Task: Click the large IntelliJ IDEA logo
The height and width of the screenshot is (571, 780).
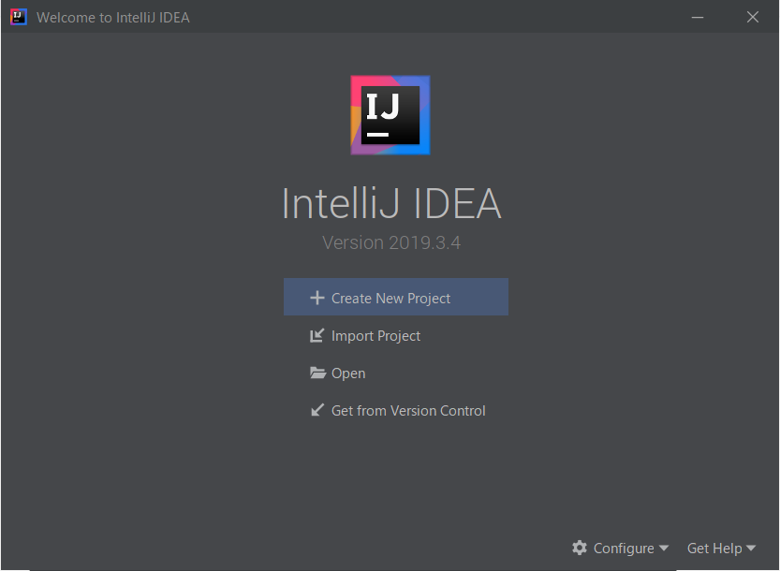Action: pos(390,113)
